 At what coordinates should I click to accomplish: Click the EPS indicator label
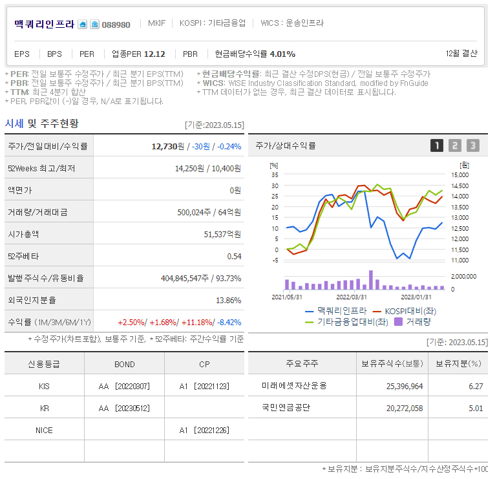(x=22, y=54)
